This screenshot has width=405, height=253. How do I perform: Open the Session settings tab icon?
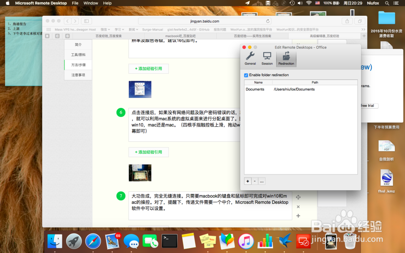coord(267,58)
